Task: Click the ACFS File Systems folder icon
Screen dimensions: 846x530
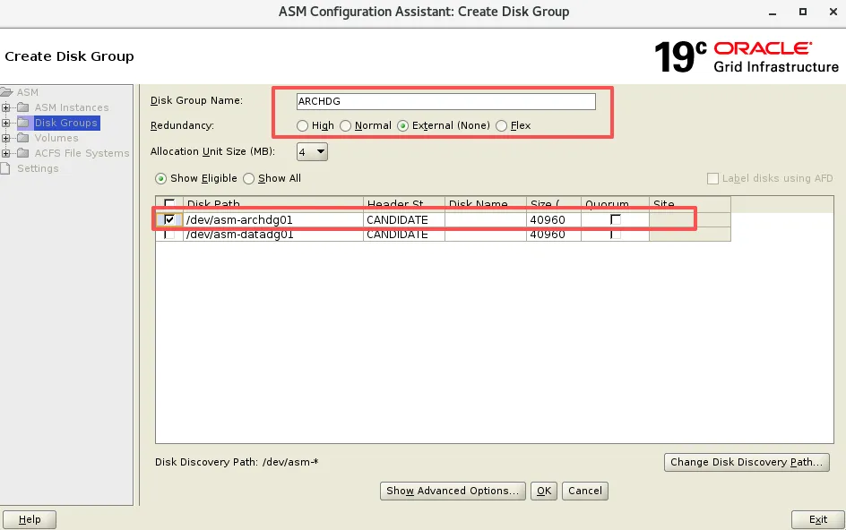Action: click(x=23, y=152)
